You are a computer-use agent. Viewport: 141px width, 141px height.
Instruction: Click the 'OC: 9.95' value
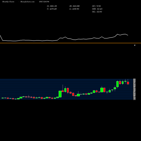click(96, 6)
